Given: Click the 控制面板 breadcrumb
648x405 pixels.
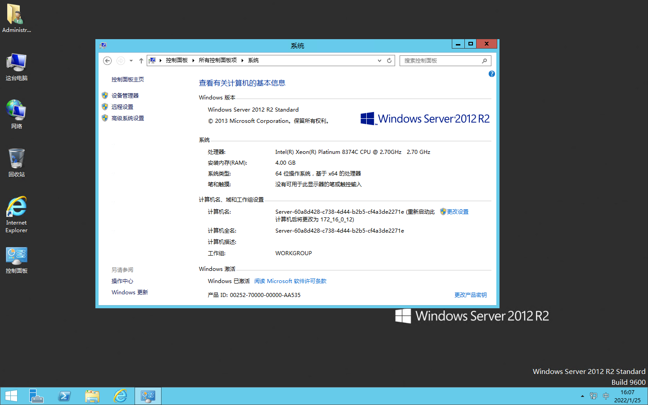Looking at the screenshot, I should [x=176, y=60].
